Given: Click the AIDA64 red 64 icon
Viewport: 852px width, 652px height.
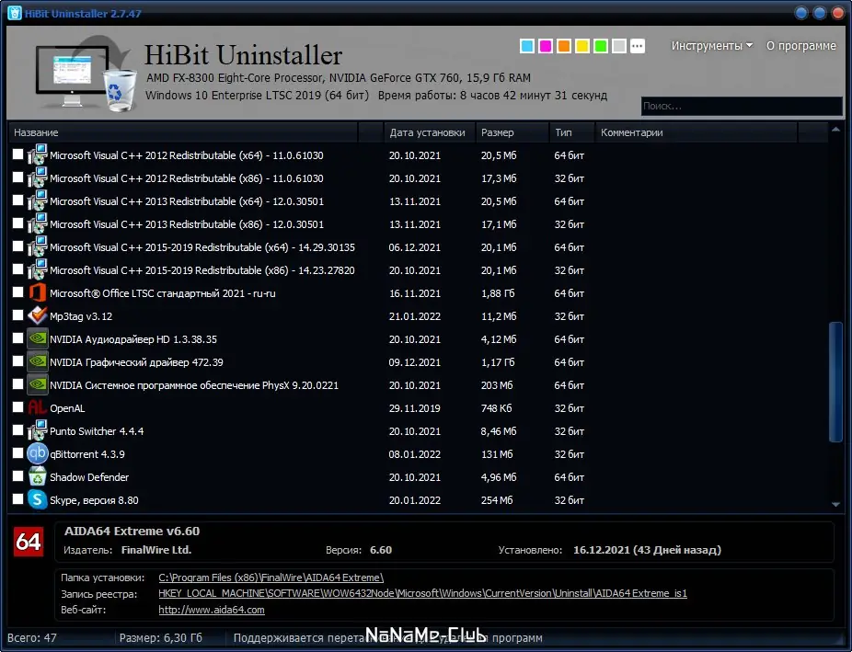Looking at the screenshot, I should point(29,542).
